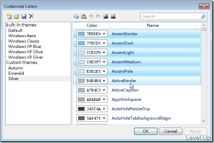The width and height of the screenshot is (214, 143).
Task: Click the Apply button
Action: click(x=195, y=131)
